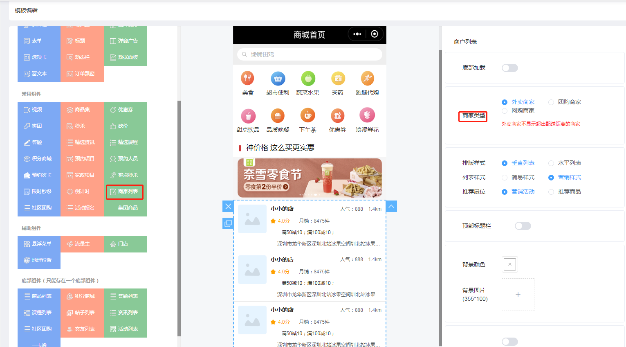Open the 美食 category in preview
The width and height of the screenshot is (626, 347).
coord(248,83)
